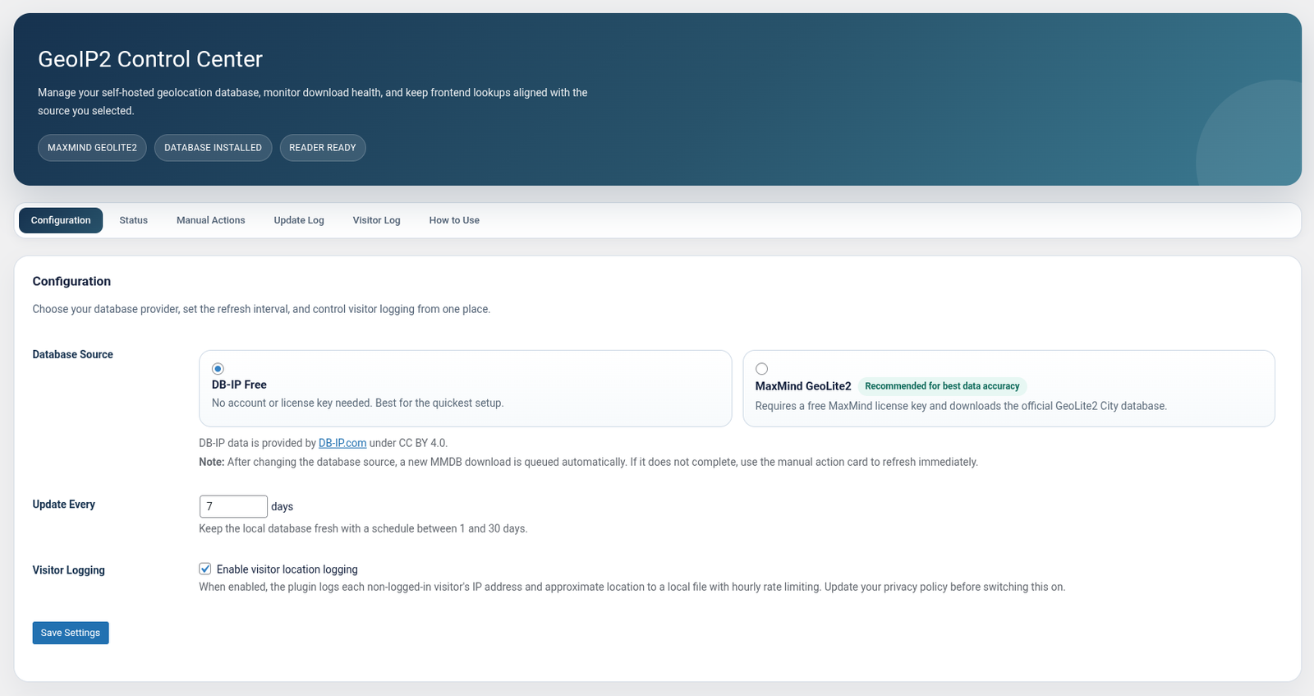The height and width of the screenshot is (696, 1314).
Task: Click the 'schedule between 1 and 30 days' hint
Action: click(363, 528)
